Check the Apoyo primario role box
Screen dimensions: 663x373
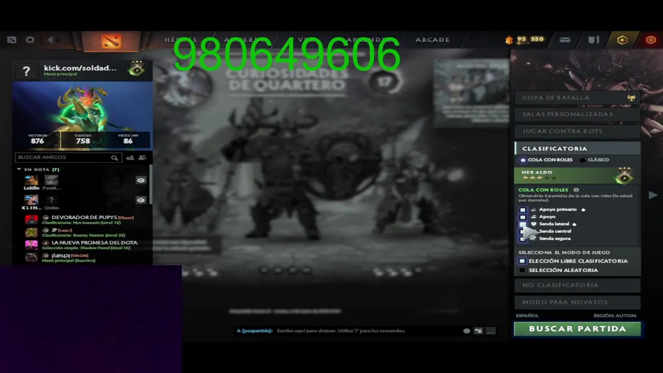pos(523,210)
